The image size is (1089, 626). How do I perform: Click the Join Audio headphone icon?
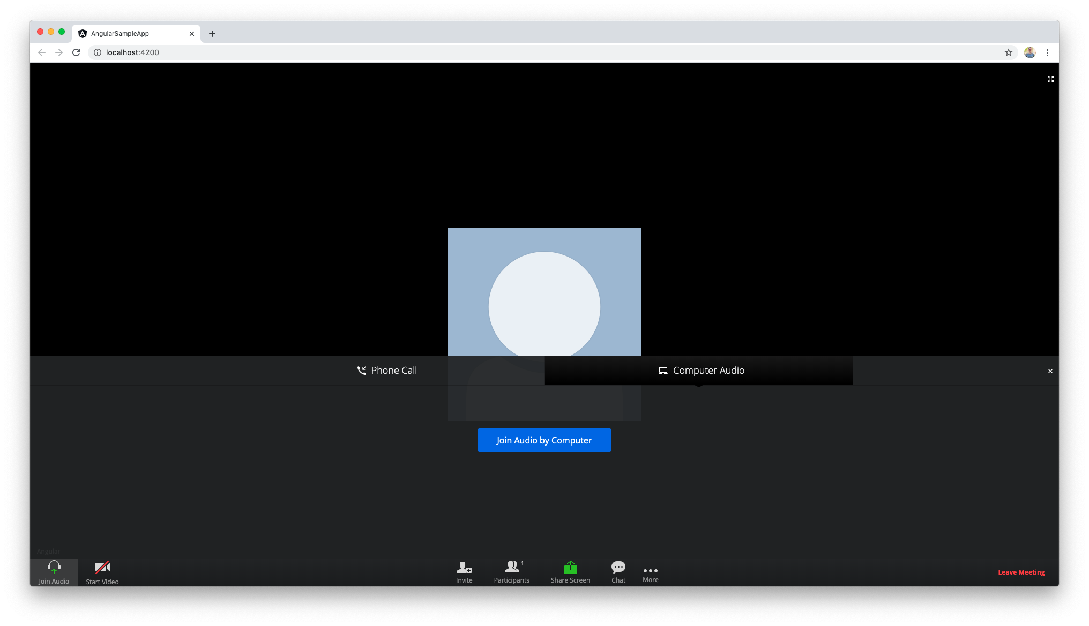point(54,568)
